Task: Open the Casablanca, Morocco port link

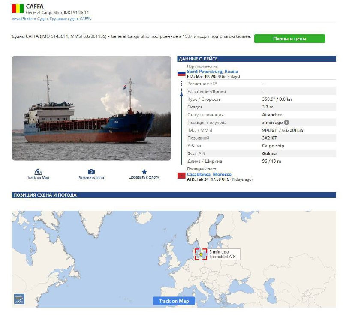Action: point(209,174)
